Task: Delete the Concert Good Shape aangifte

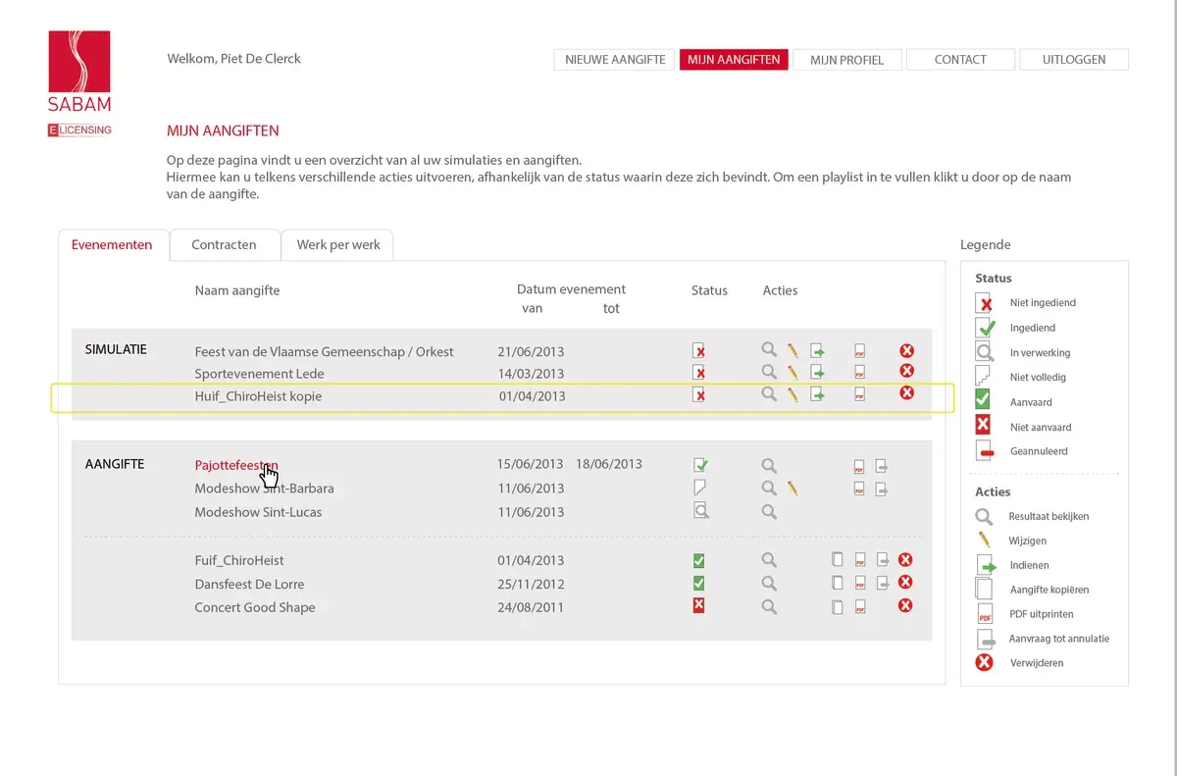Action: click(x=905, y=605)
